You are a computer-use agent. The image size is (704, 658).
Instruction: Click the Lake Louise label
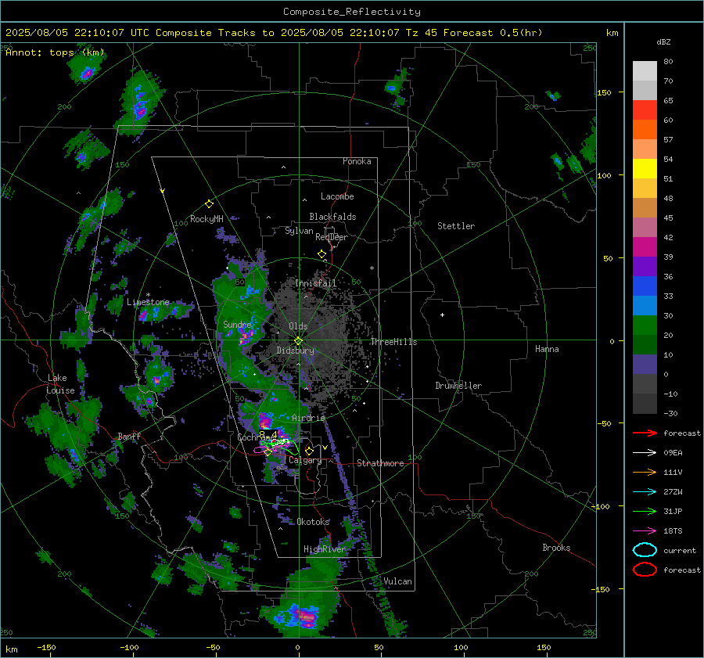[x=60, y=384]
